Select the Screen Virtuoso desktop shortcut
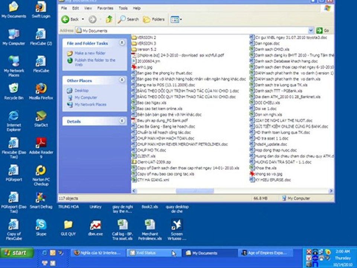This screenshot has width=357, height=268. coord(177,230)
